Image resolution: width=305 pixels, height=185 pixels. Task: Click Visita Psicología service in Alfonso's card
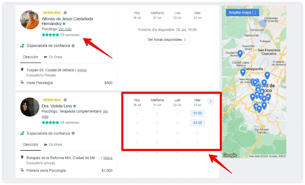click(x=40, y=83)
